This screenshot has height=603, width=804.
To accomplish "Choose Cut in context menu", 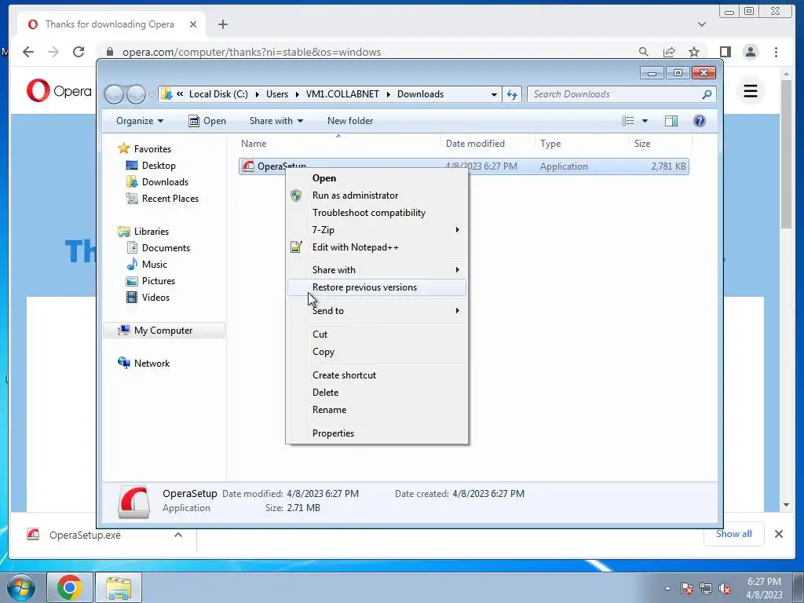I will pyautogui.click(x=377, y=334).
